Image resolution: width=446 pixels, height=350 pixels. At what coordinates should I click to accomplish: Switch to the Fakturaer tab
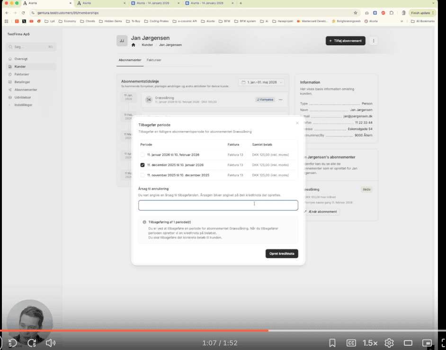(154, 60)
